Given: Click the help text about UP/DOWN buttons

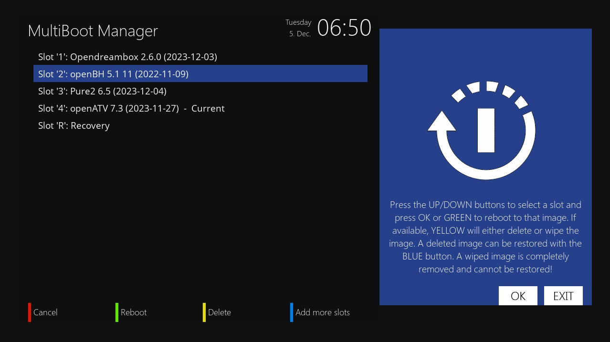Looking at the screenshot, I should [x=485, y=237].
